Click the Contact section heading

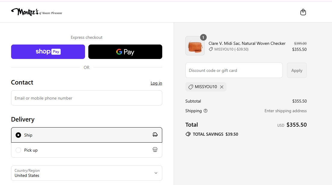point(22,82)
